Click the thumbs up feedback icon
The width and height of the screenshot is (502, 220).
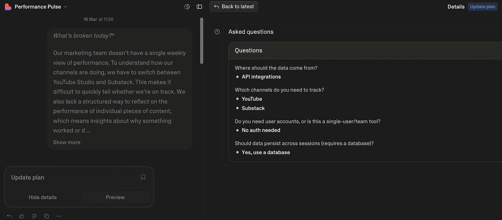(x=22, y=216)
